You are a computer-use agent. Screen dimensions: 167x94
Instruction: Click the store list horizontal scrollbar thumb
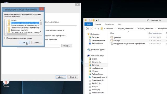(x=17, y=34)
